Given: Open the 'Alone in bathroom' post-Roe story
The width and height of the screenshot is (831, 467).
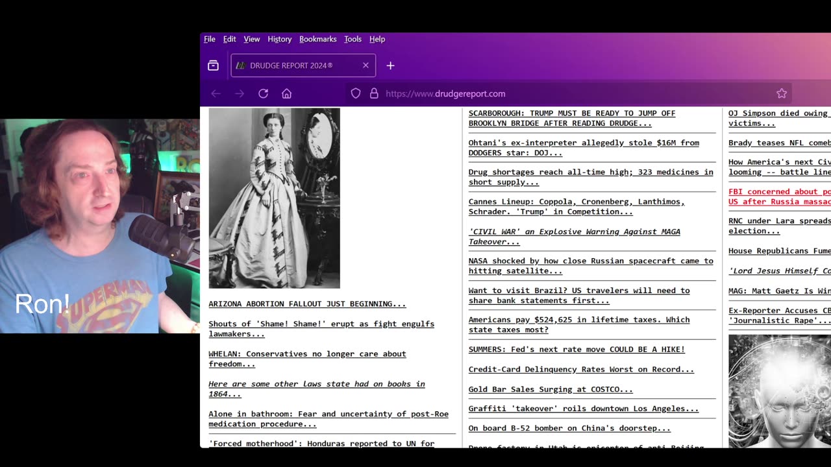Looking at the screenshot, I should click(x=329, y=419).
